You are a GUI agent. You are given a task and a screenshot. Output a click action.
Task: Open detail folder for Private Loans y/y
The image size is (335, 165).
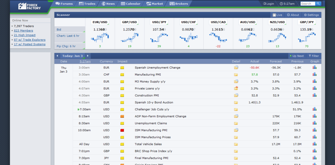click(236, 88)
